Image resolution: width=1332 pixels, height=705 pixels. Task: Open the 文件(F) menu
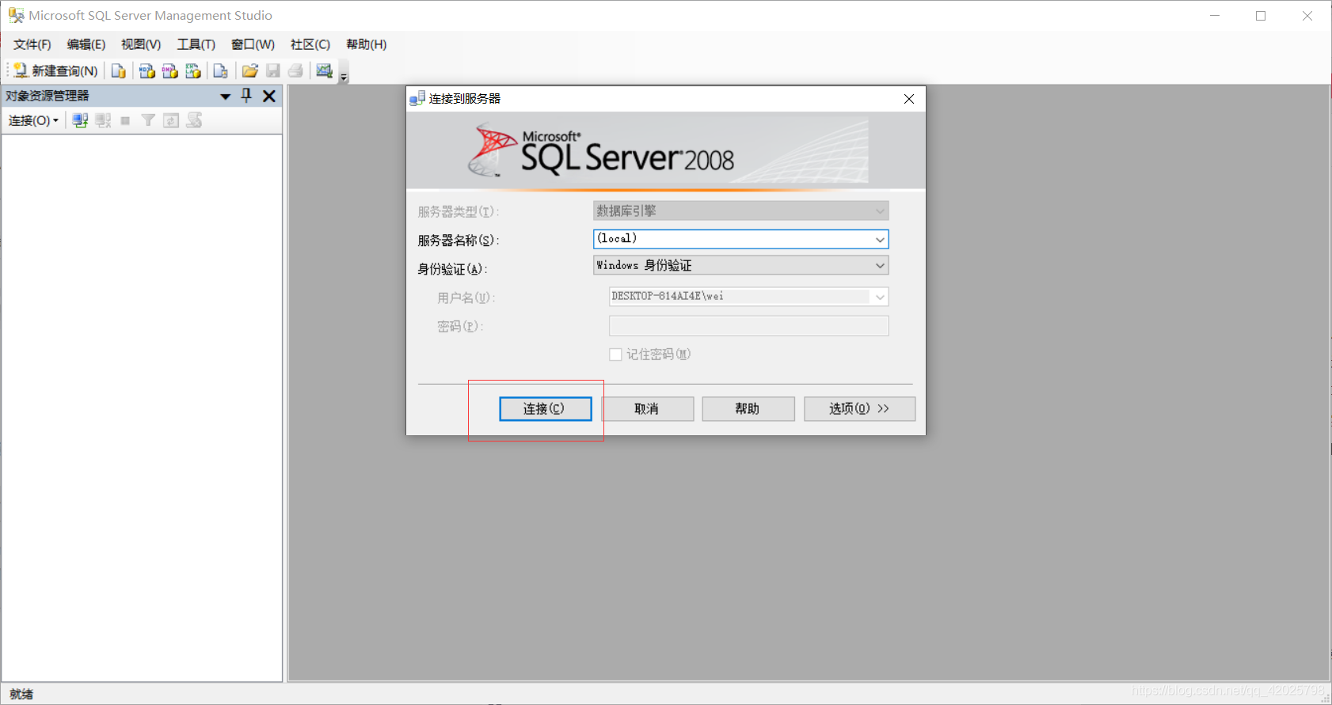32,44
